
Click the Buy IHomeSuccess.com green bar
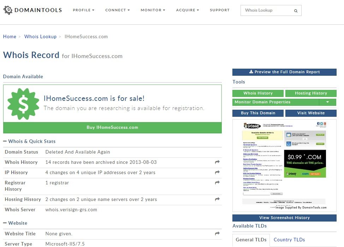[x=112, y=127]
